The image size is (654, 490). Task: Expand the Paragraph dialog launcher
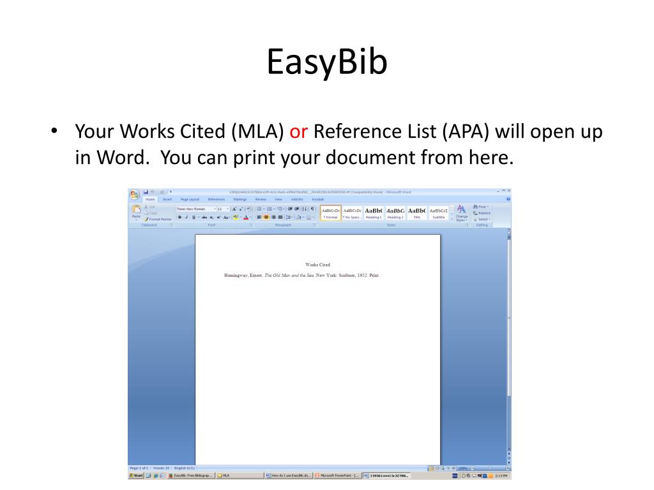click(315, 225)
